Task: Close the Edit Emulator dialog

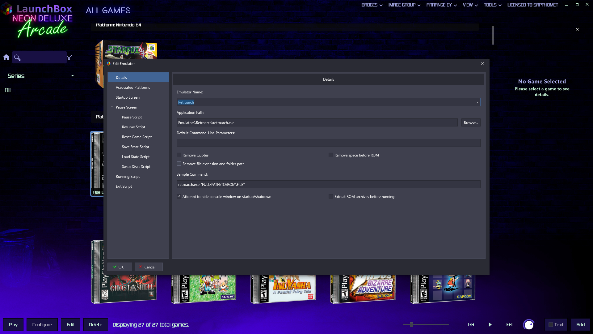Action: 482,64
